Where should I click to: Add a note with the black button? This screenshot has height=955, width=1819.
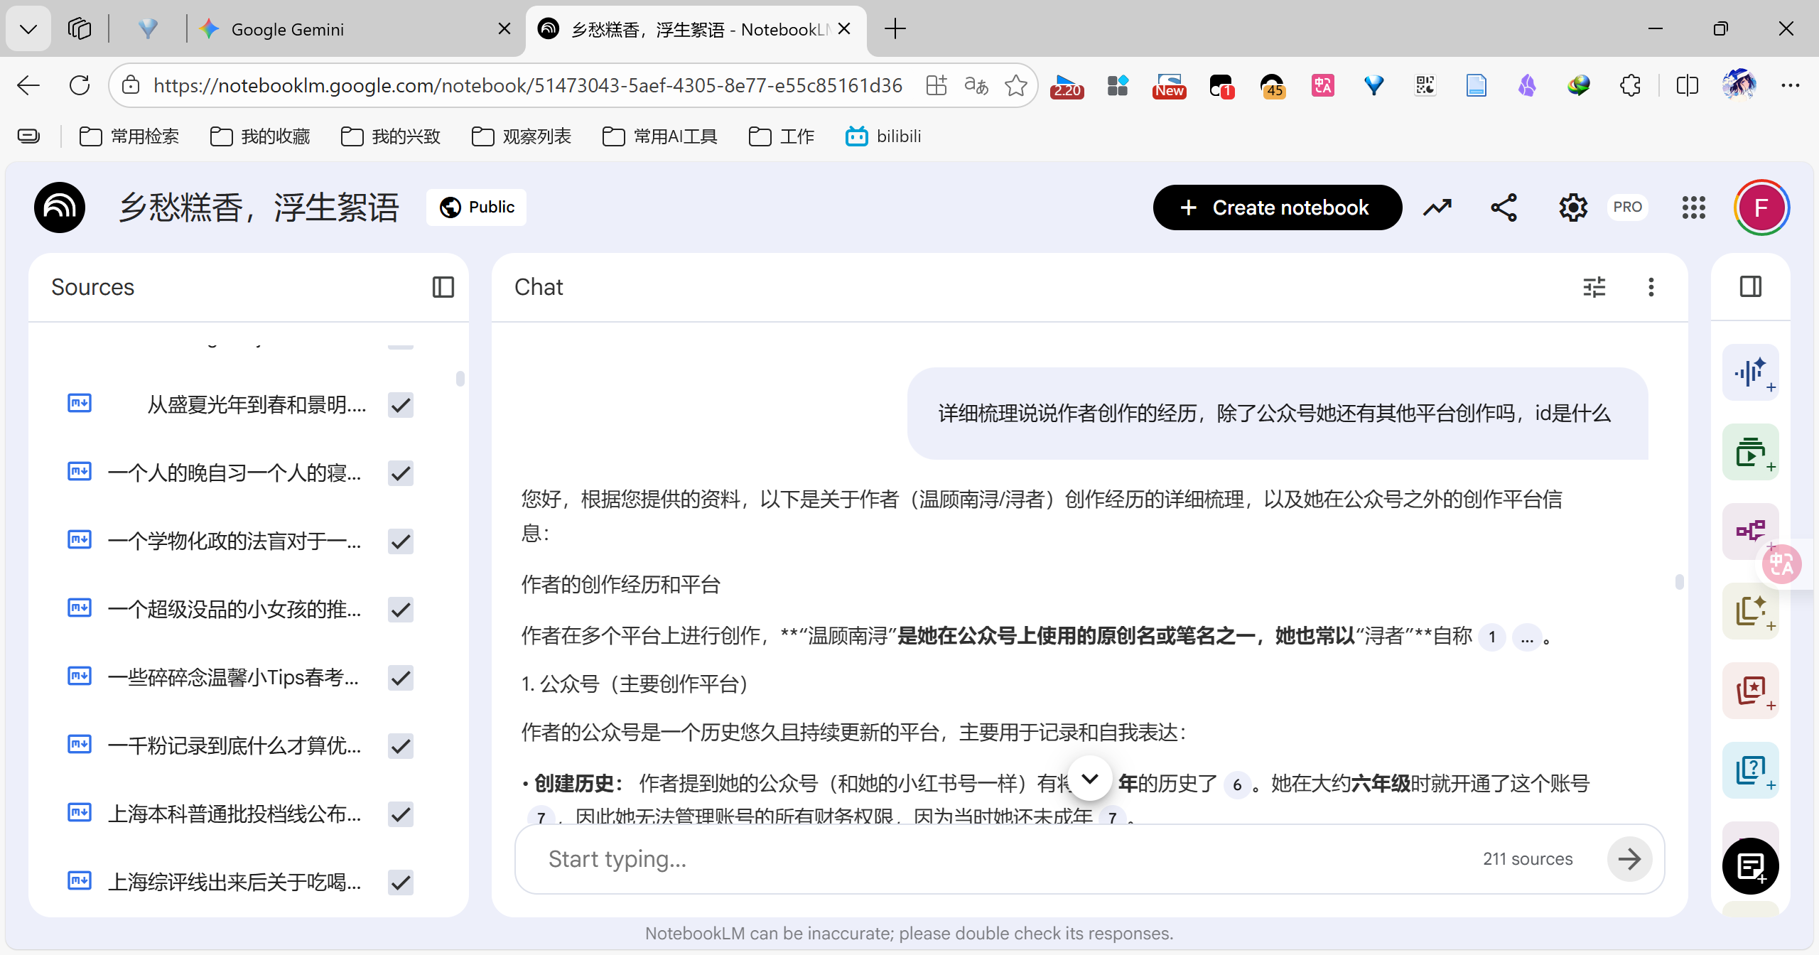tap(1749, 865)
